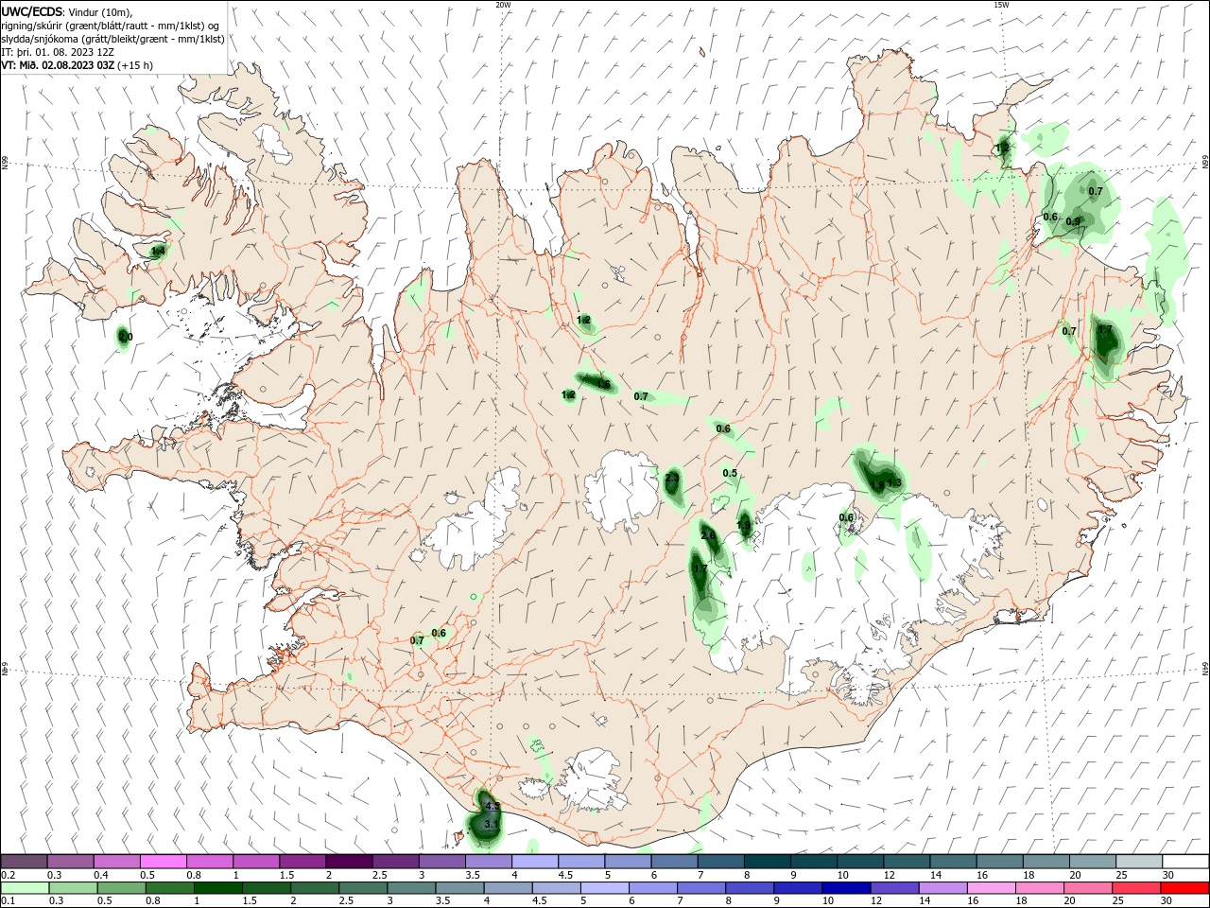Viewport: 1210px width, 908px height.
Task: Click the light lavender snow swatch between 4 and 4.5
Action: (534, 861)
